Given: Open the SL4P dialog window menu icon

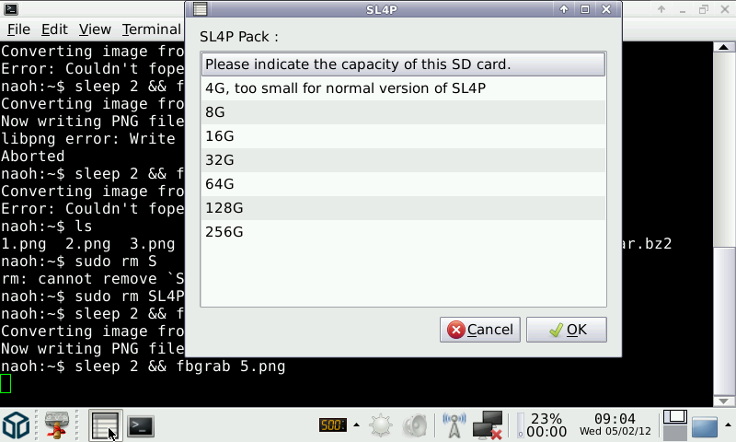Looking at the screenshot, I should tap(200, 9).
